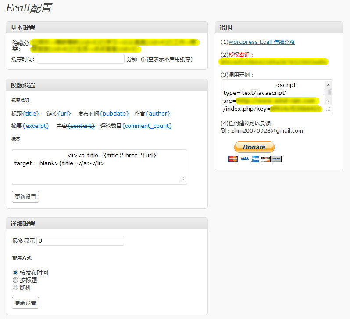Click the Discover card icon

click(265, 159)
